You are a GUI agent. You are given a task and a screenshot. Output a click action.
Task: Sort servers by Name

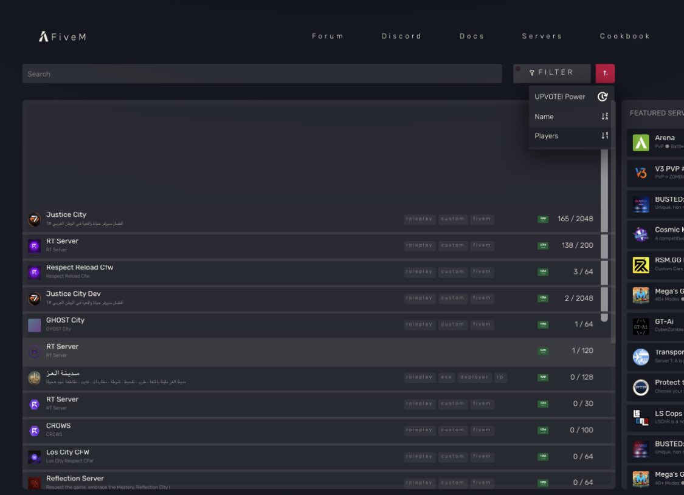coord(572,117)
